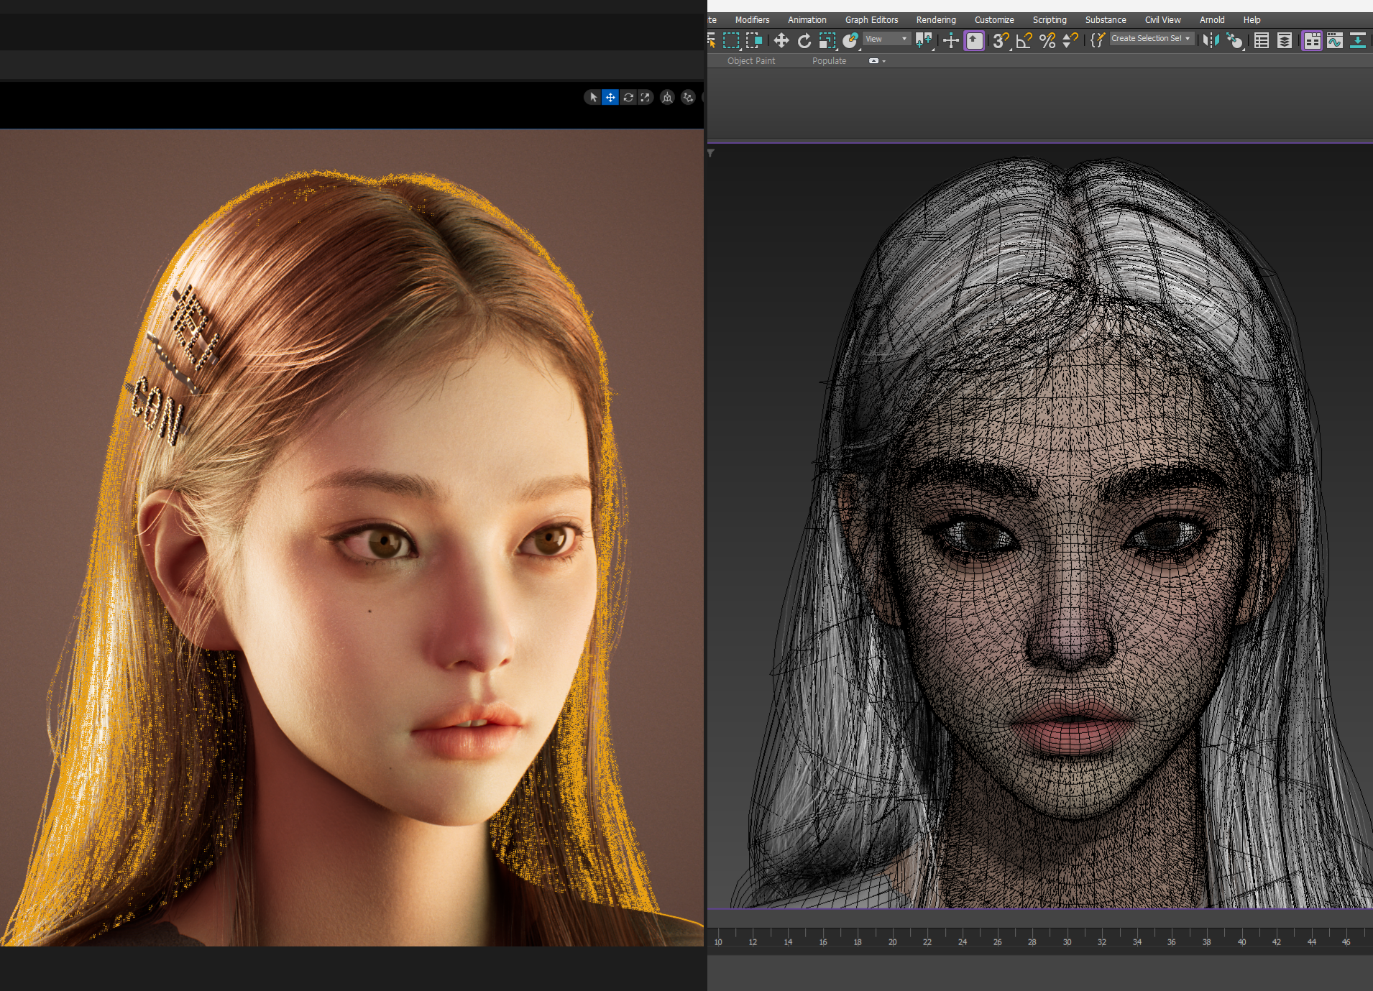Toggle Select and Manipulate crosshair icon

950,40
